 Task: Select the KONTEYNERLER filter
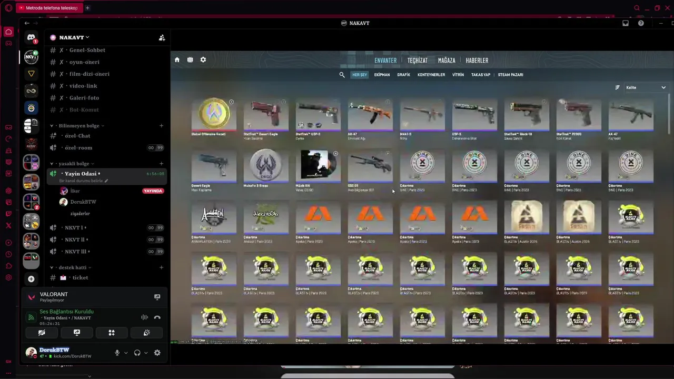click(x=431, y=75)
